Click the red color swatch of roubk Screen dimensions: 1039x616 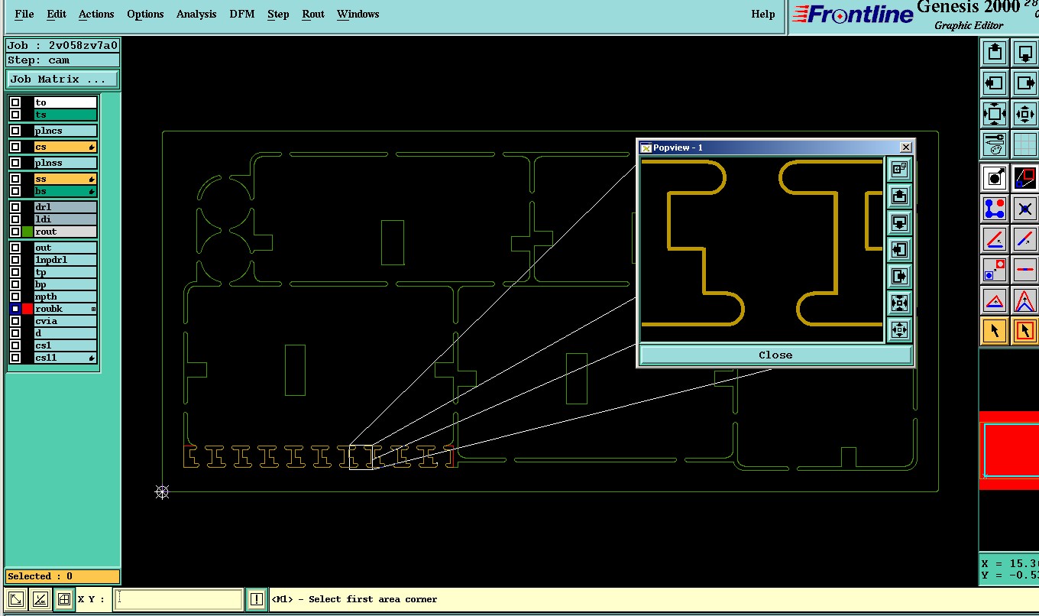[28, 309]
